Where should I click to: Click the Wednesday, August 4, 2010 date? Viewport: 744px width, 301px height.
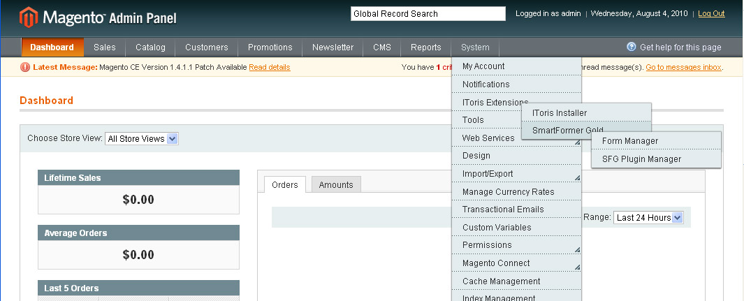point(639,14)
